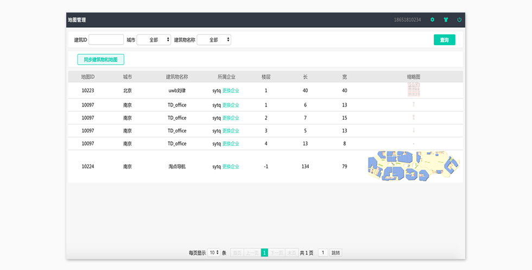Click the page number jump input
This screenshot has width=532, height=270.
(323, 253)
